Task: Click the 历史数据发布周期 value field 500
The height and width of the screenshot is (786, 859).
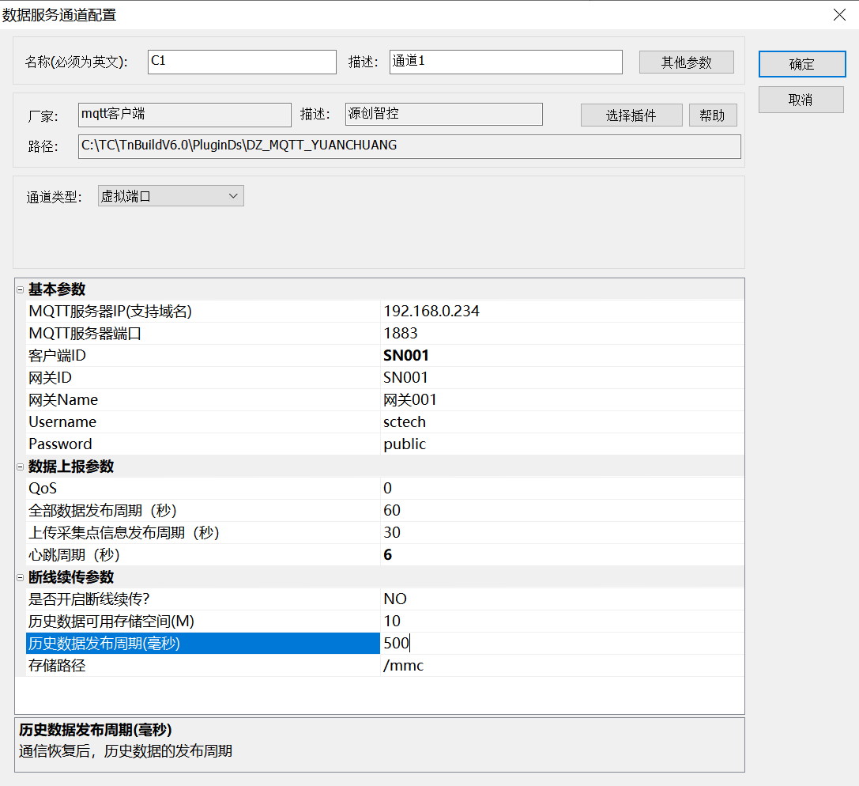Action: click(x=562, y=644)
